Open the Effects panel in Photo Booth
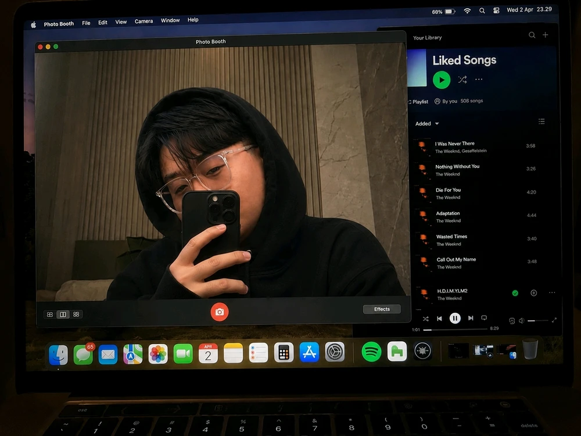 (382, 309)
